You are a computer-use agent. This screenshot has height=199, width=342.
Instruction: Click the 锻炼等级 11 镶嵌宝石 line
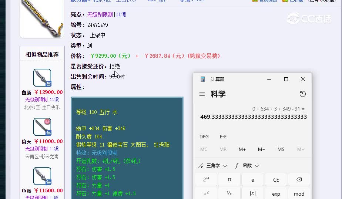(x=123, y=145)
